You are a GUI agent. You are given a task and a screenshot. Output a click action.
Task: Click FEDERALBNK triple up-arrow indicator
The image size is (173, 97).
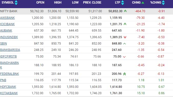click(x=124, y=74)
